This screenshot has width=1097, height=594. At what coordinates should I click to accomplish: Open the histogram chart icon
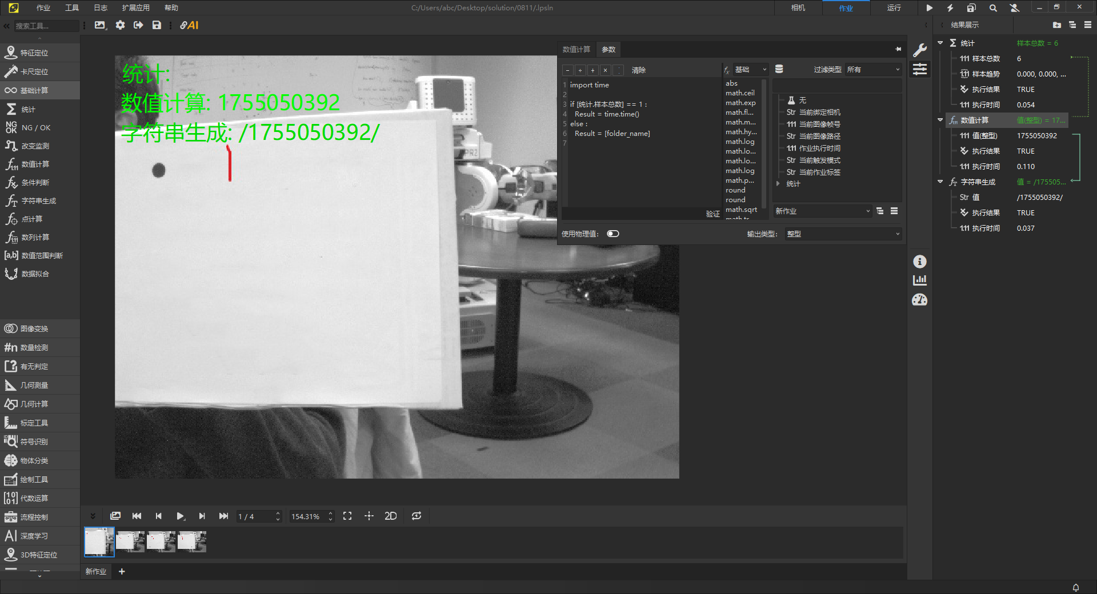pos(919,280)
